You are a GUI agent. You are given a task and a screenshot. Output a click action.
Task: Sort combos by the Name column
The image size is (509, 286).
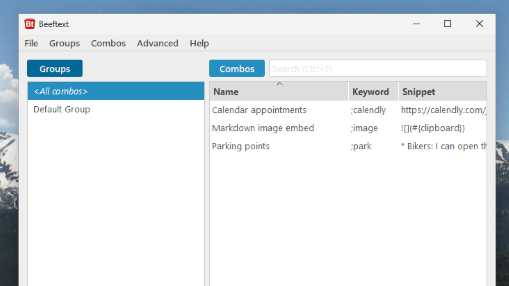pyautogui.click(x=225, y=92)
